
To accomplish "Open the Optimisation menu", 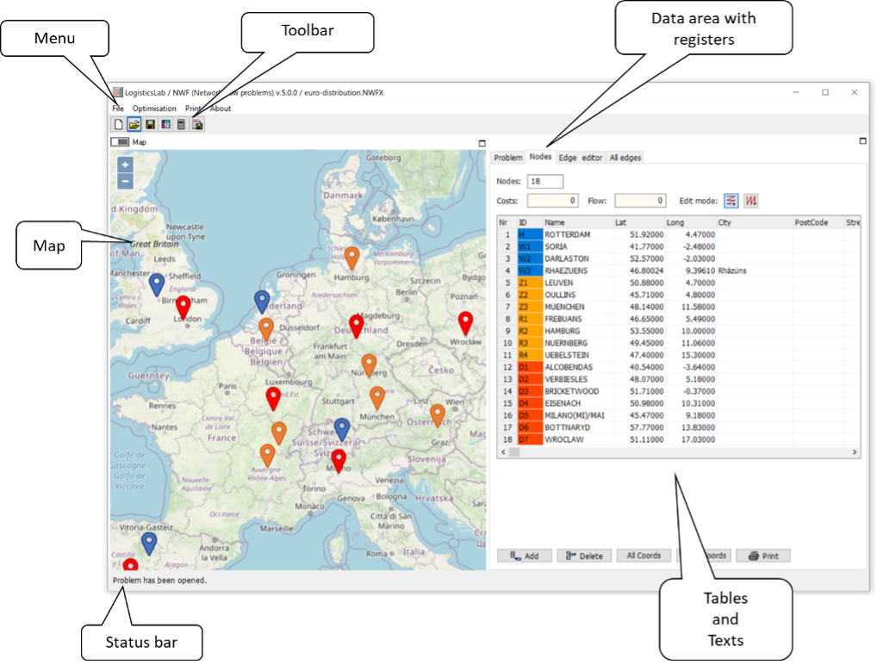I will point(154,109).
